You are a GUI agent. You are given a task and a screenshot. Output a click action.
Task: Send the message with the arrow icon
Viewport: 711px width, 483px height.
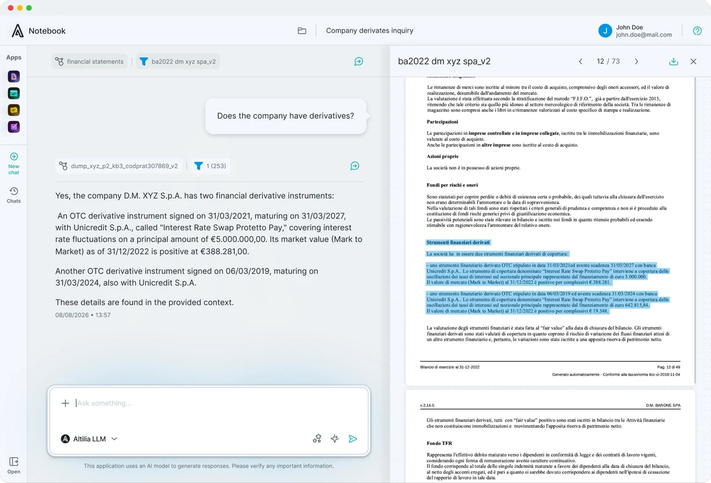coord(353,438)
